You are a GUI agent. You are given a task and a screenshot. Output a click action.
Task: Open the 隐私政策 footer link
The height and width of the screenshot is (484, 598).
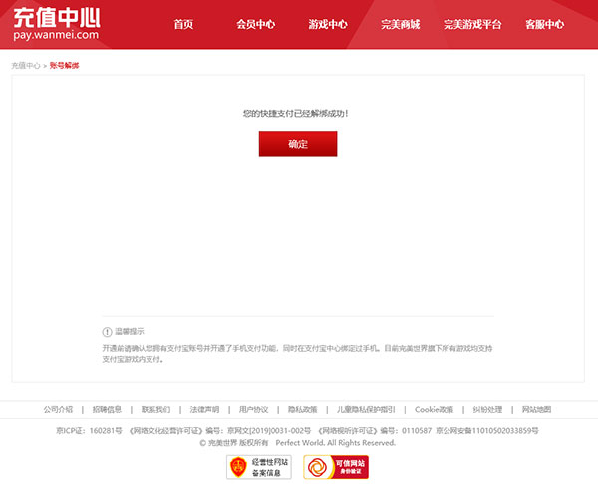(x=302, y=409)
